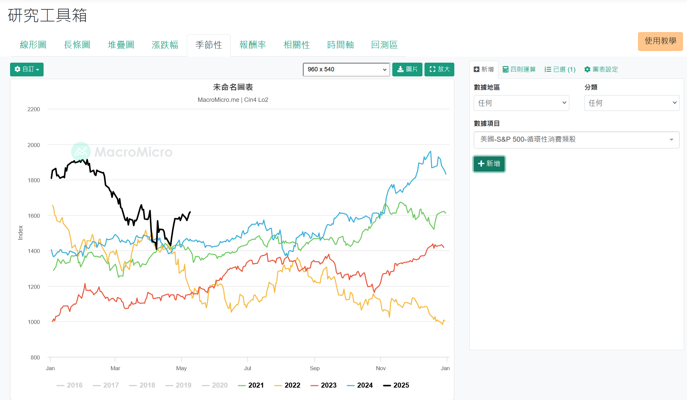
Task: Expand the 數據地區 region dropdown
Action: (x=521, y=103)
